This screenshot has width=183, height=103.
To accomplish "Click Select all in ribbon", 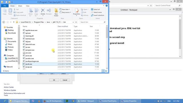I will tap(95, 9).
